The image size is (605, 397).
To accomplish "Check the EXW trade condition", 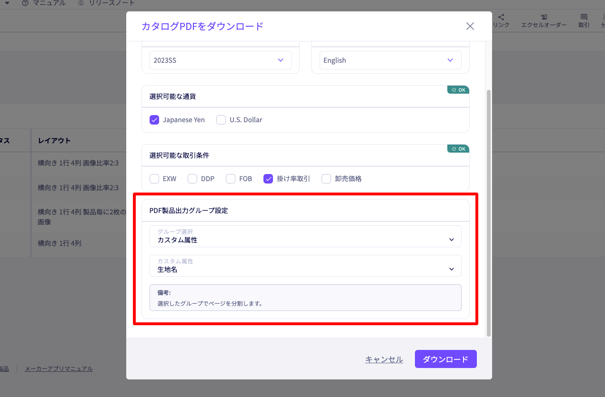I will coord(154,179).
